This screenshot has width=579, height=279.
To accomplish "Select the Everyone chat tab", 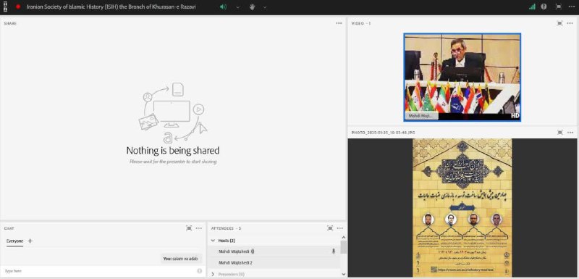I will tap(14, 241).
